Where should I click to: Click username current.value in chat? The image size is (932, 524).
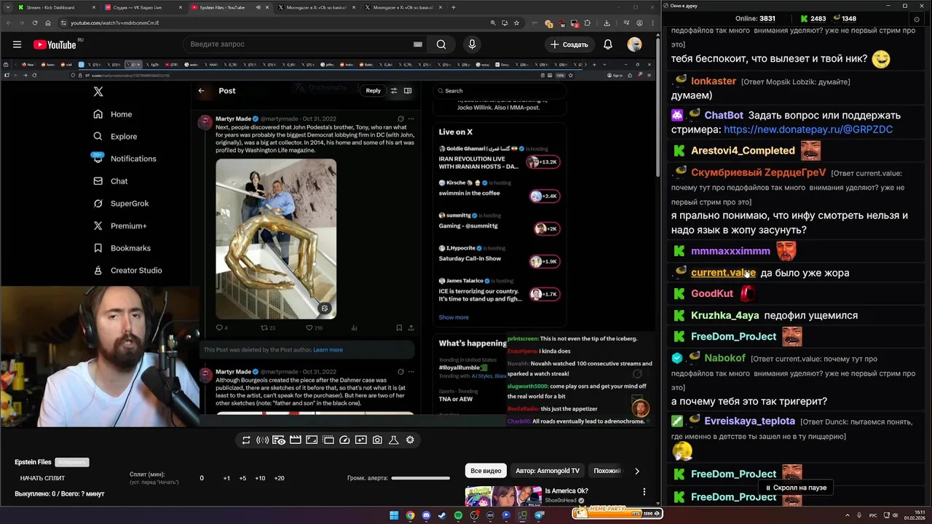tap(723, 273)
